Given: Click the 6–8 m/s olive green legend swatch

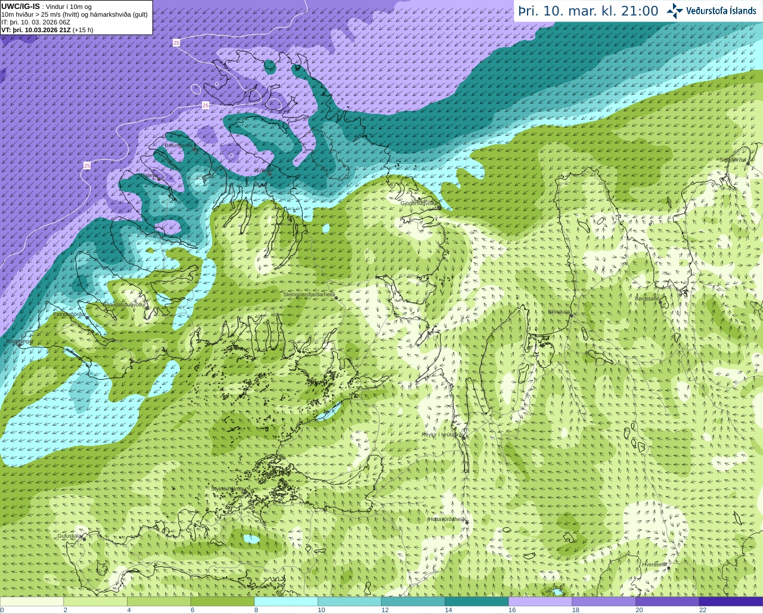Looking at the screenshot, I should click(222, 601).
